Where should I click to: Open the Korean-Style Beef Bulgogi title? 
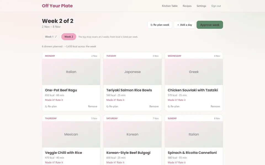[128, 153]
